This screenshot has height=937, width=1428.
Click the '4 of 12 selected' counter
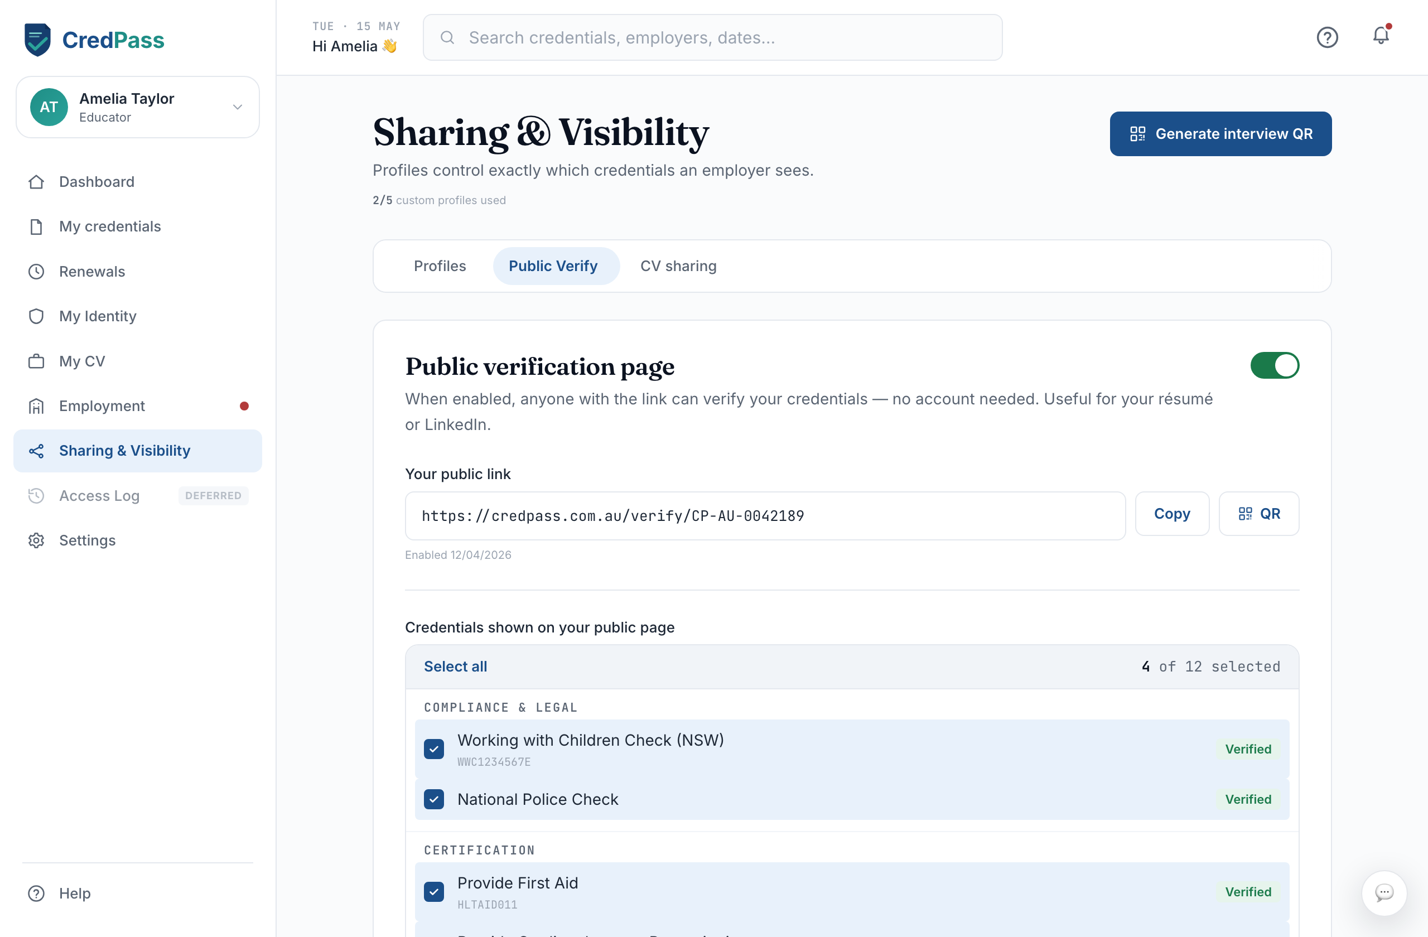point(1210,666)
